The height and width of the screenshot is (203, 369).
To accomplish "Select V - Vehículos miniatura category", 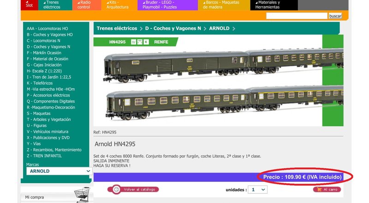I will click(48, 132).
